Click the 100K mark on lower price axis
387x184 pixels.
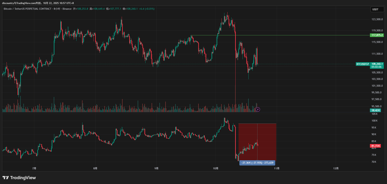374,121
